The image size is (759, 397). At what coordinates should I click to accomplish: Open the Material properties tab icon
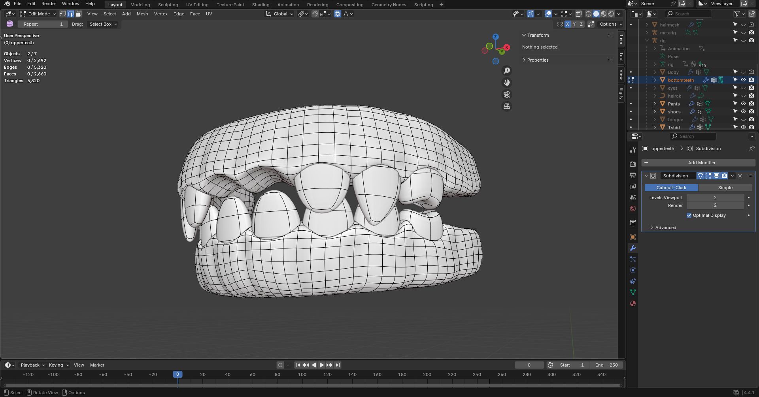633,303
